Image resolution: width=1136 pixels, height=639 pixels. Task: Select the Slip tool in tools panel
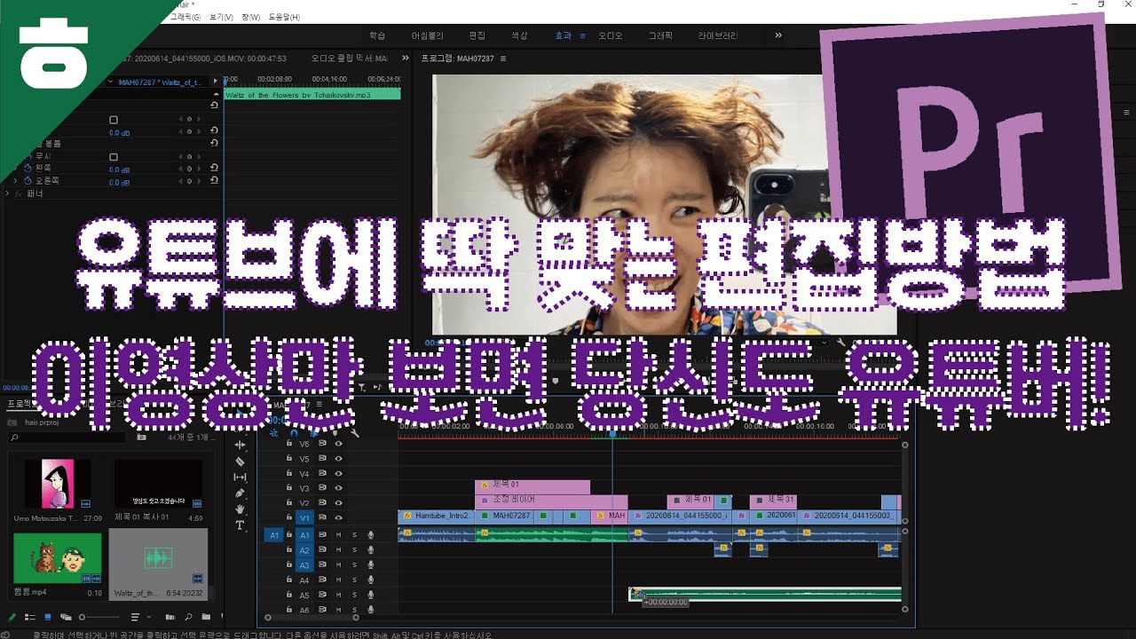240,477
